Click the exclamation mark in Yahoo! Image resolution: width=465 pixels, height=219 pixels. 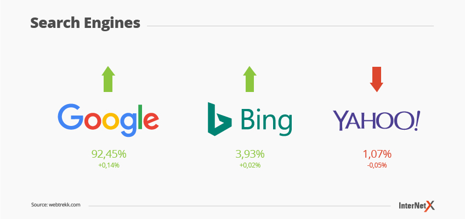[x=417, y=120]
